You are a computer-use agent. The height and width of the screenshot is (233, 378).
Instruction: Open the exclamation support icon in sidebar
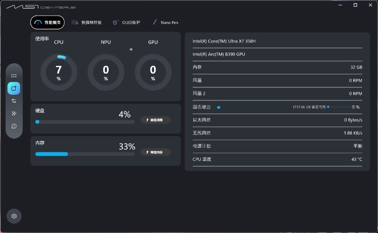point(14,126)
